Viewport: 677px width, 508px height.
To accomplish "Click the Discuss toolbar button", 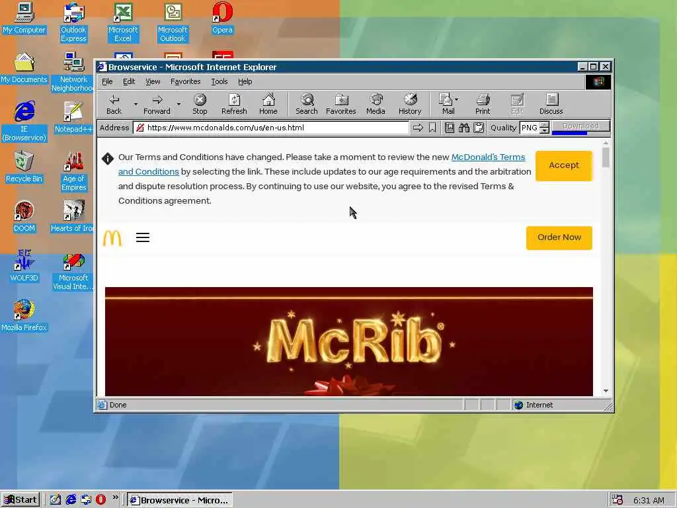I will point(551,105).
